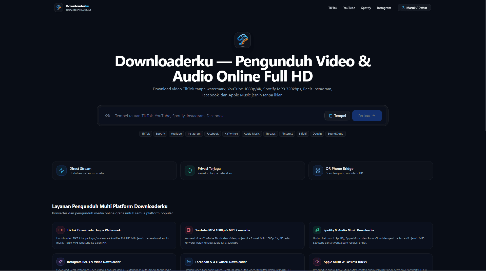Select the Douyin platform chip
This screenshot has width=486, height=271.
tap(317, 134)
